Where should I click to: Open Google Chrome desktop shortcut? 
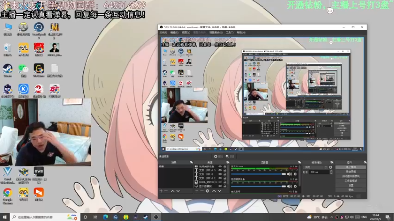coord(7,196)
